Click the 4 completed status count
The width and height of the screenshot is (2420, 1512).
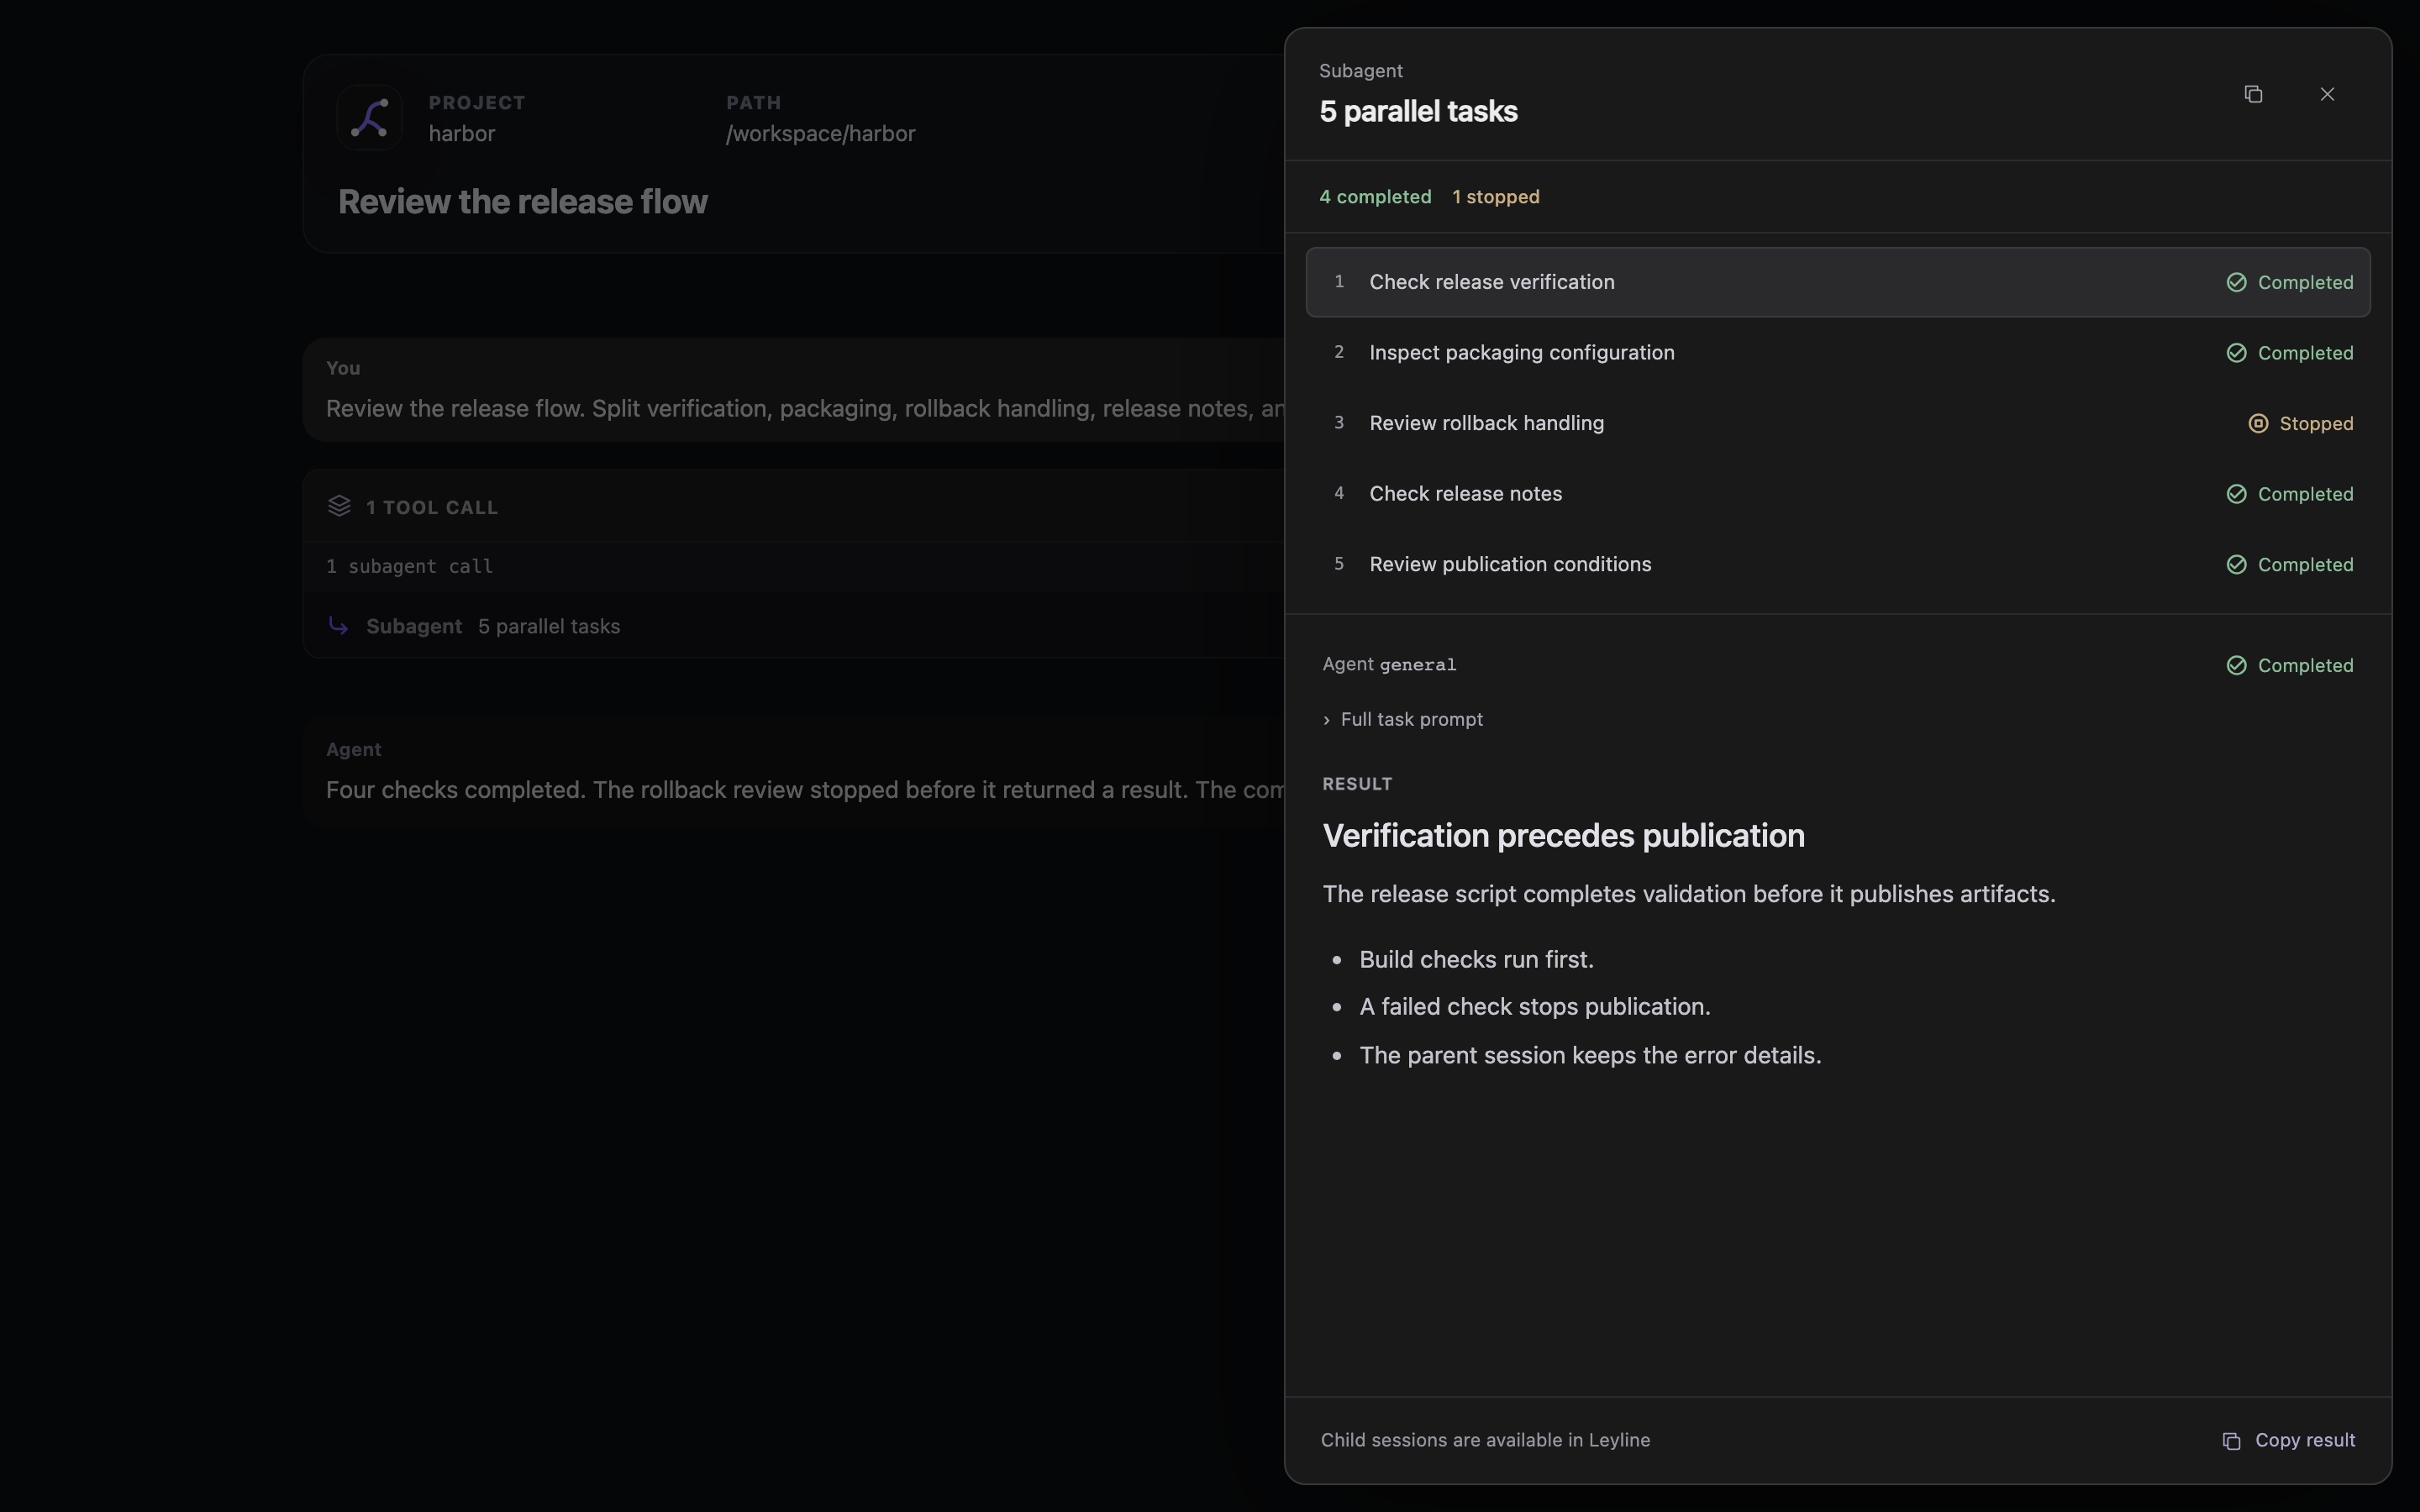(1375, 197)
